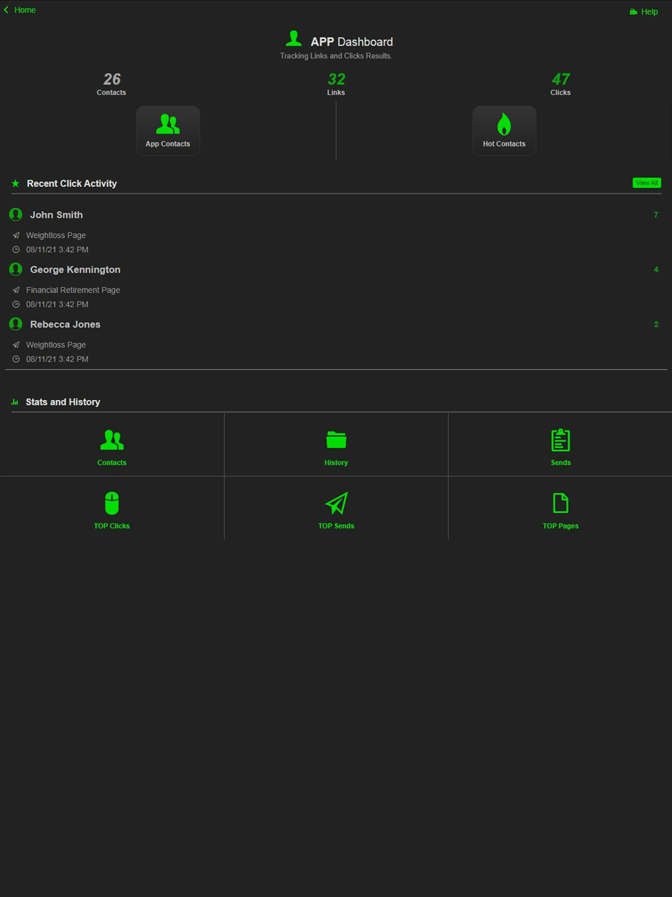Open App Contacts tile
This screenshot has height=897, width=672.
168,130
